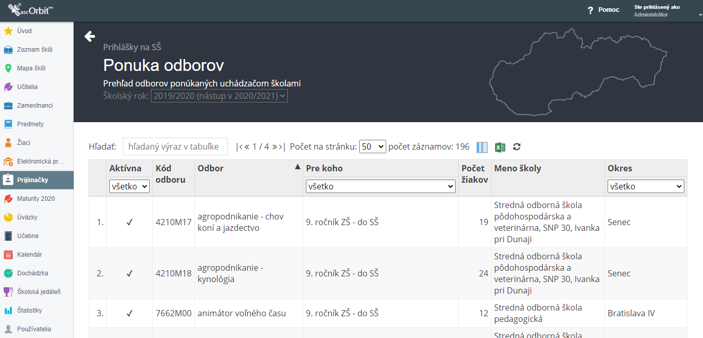The width and height of the screenshot is (703, 338).
Task: Click the Úväzky pie chart icon
Action: [8, 217]
